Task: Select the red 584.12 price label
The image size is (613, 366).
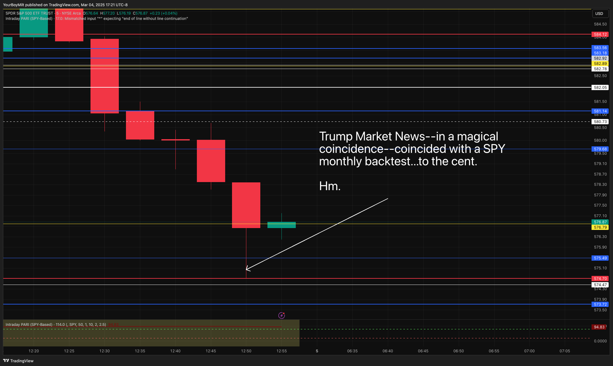Action: pos(600,34)
